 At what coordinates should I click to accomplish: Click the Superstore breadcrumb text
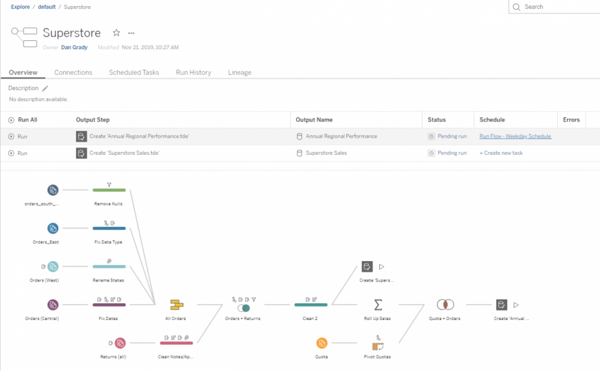pyautogui.click(x=77, y=7)
